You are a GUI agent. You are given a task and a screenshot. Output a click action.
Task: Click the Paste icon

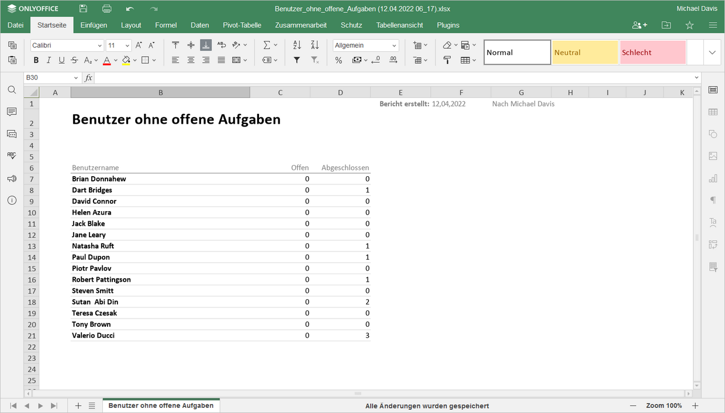(12, 60)
